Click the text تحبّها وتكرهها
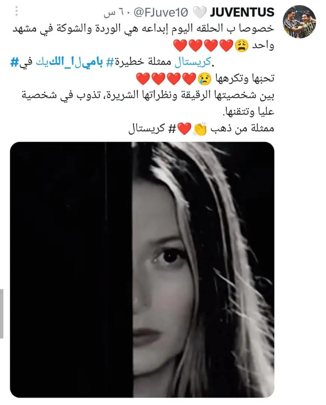 coord(244,78)
